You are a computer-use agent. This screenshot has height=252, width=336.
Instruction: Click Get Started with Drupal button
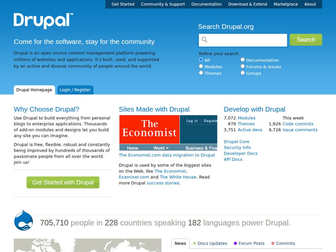tap(63, 182)
